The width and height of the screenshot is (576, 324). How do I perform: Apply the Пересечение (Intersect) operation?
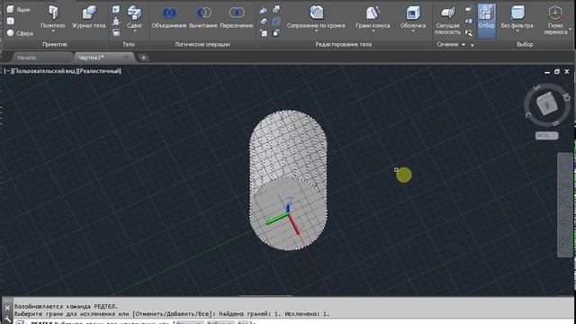tap(236, 17)
